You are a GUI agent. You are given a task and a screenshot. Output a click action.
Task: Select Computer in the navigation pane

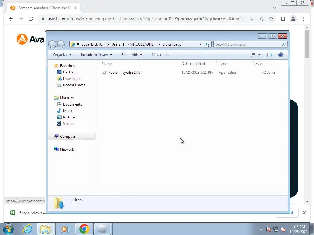point(72,136)
